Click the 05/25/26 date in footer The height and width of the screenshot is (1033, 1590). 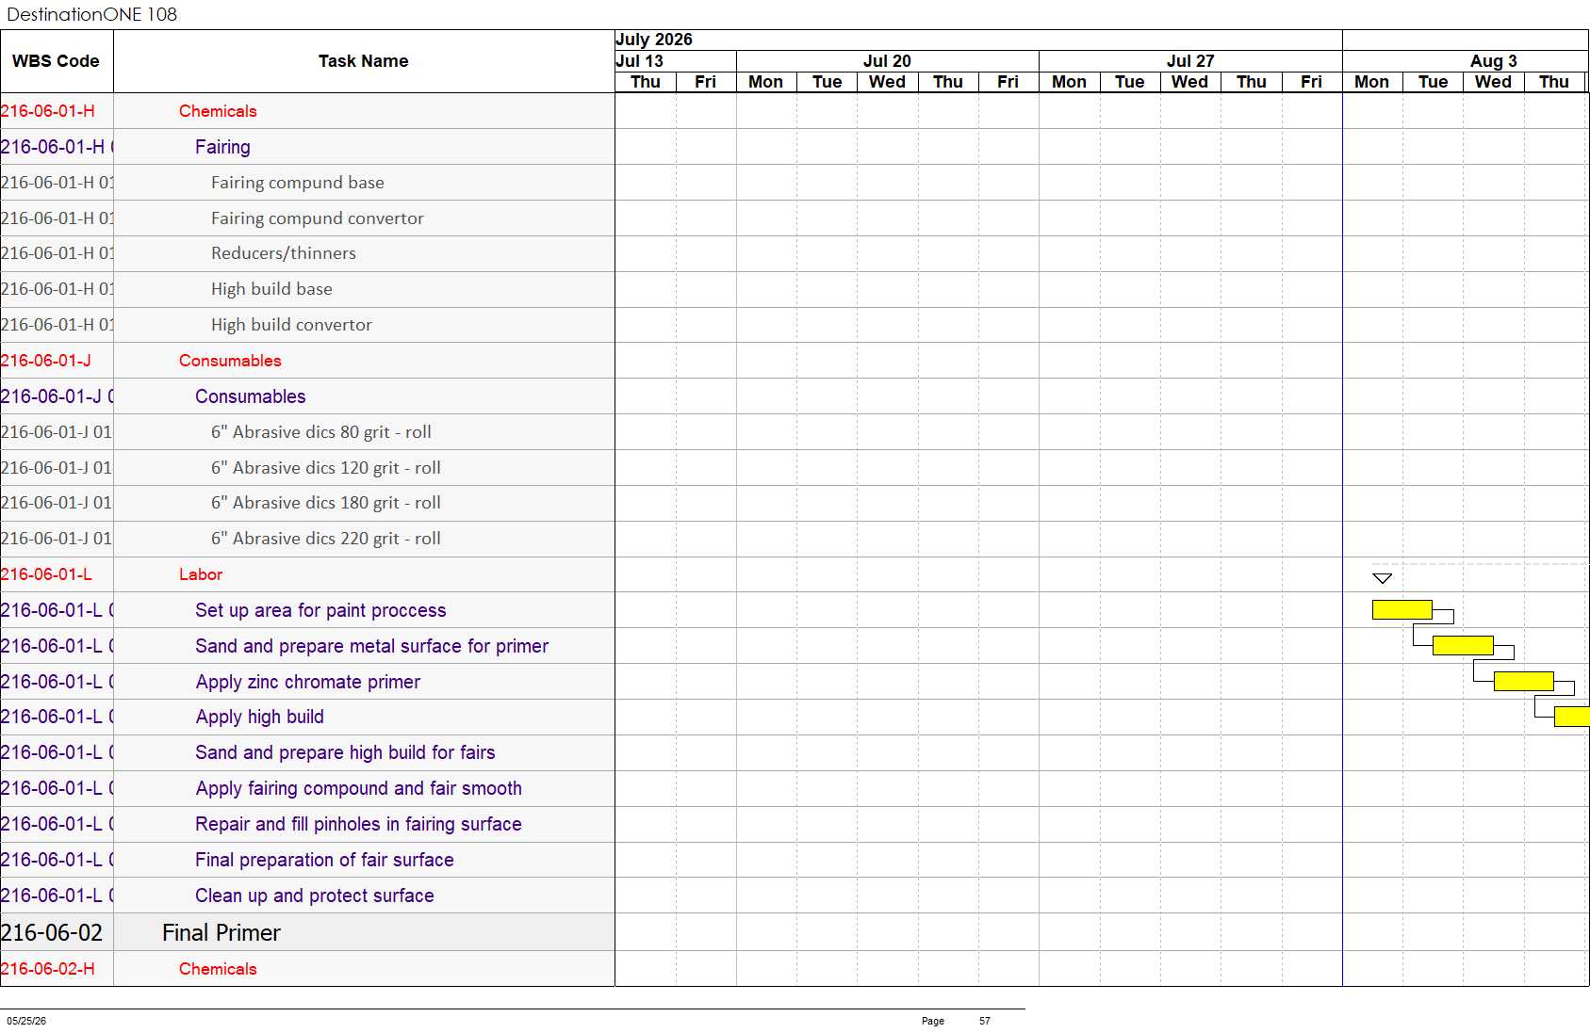coord(26,1021)
